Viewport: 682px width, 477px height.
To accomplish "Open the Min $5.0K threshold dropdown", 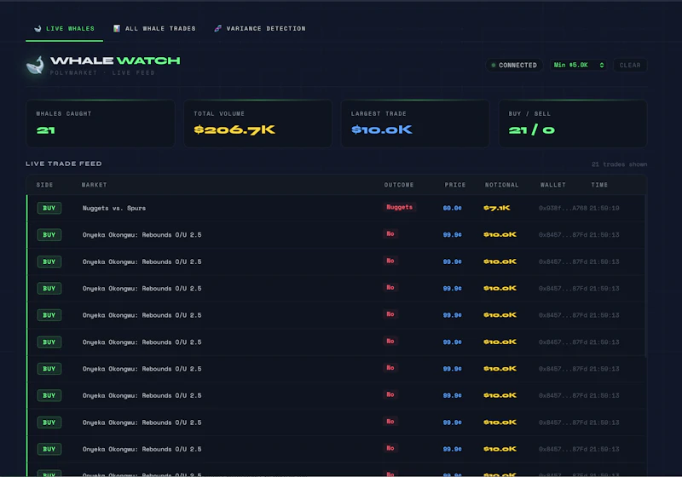I will [x=579, y=66].
